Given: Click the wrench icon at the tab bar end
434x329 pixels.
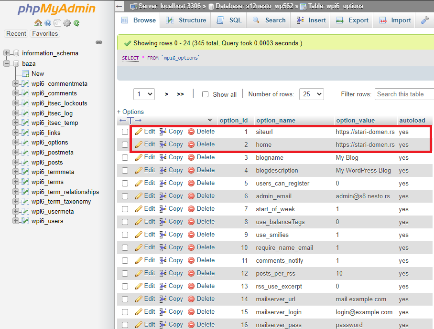Looking at the screenshot, I should click(x=425, y=20).
